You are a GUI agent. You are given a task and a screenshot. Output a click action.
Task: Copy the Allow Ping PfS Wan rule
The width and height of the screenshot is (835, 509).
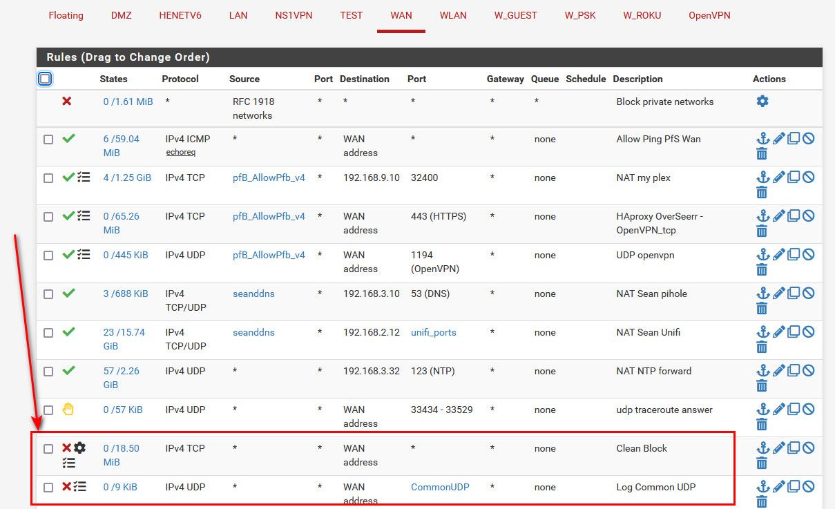[794, 138]
